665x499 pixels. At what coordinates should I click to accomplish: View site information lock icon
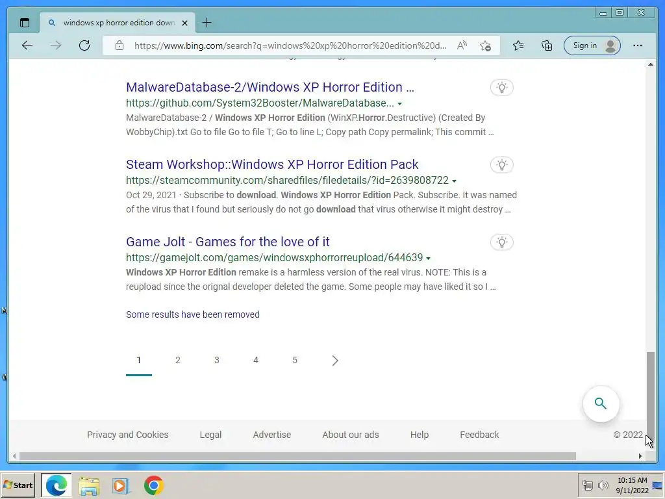pos(119,45)
